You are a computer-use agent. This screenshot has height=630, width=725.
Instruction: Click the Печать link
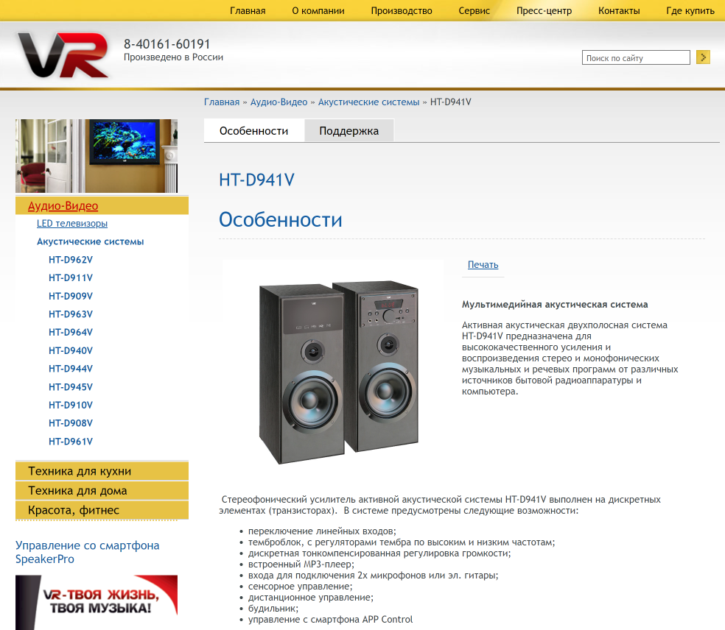click(483, 265)
